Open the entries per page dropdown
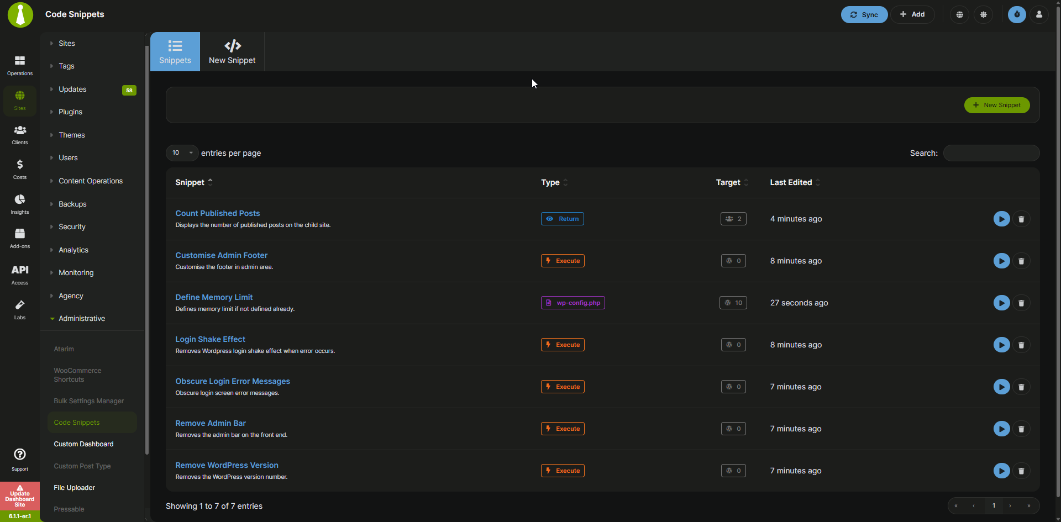 [x=182, y=153]
